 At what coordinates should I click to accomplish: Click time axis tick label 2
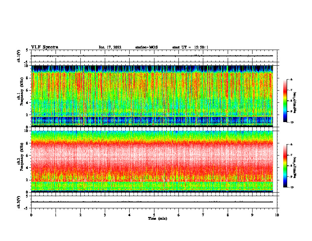[x=80, y=215]
